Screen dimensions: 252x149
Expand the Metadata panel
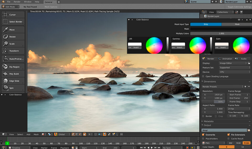[x=209, y=121]
